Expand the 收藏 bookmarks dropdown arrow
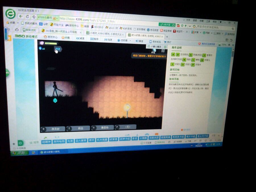 tap(18, 23)
